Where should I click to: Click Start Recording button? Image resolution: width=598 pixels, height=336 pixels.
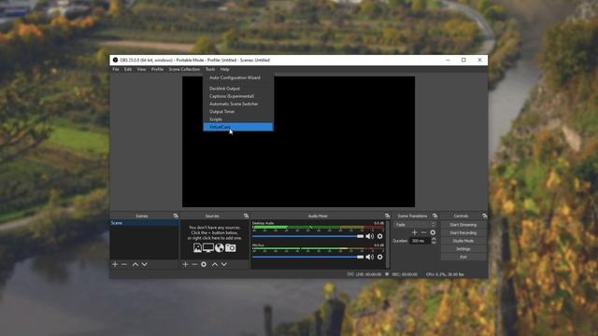463,232
